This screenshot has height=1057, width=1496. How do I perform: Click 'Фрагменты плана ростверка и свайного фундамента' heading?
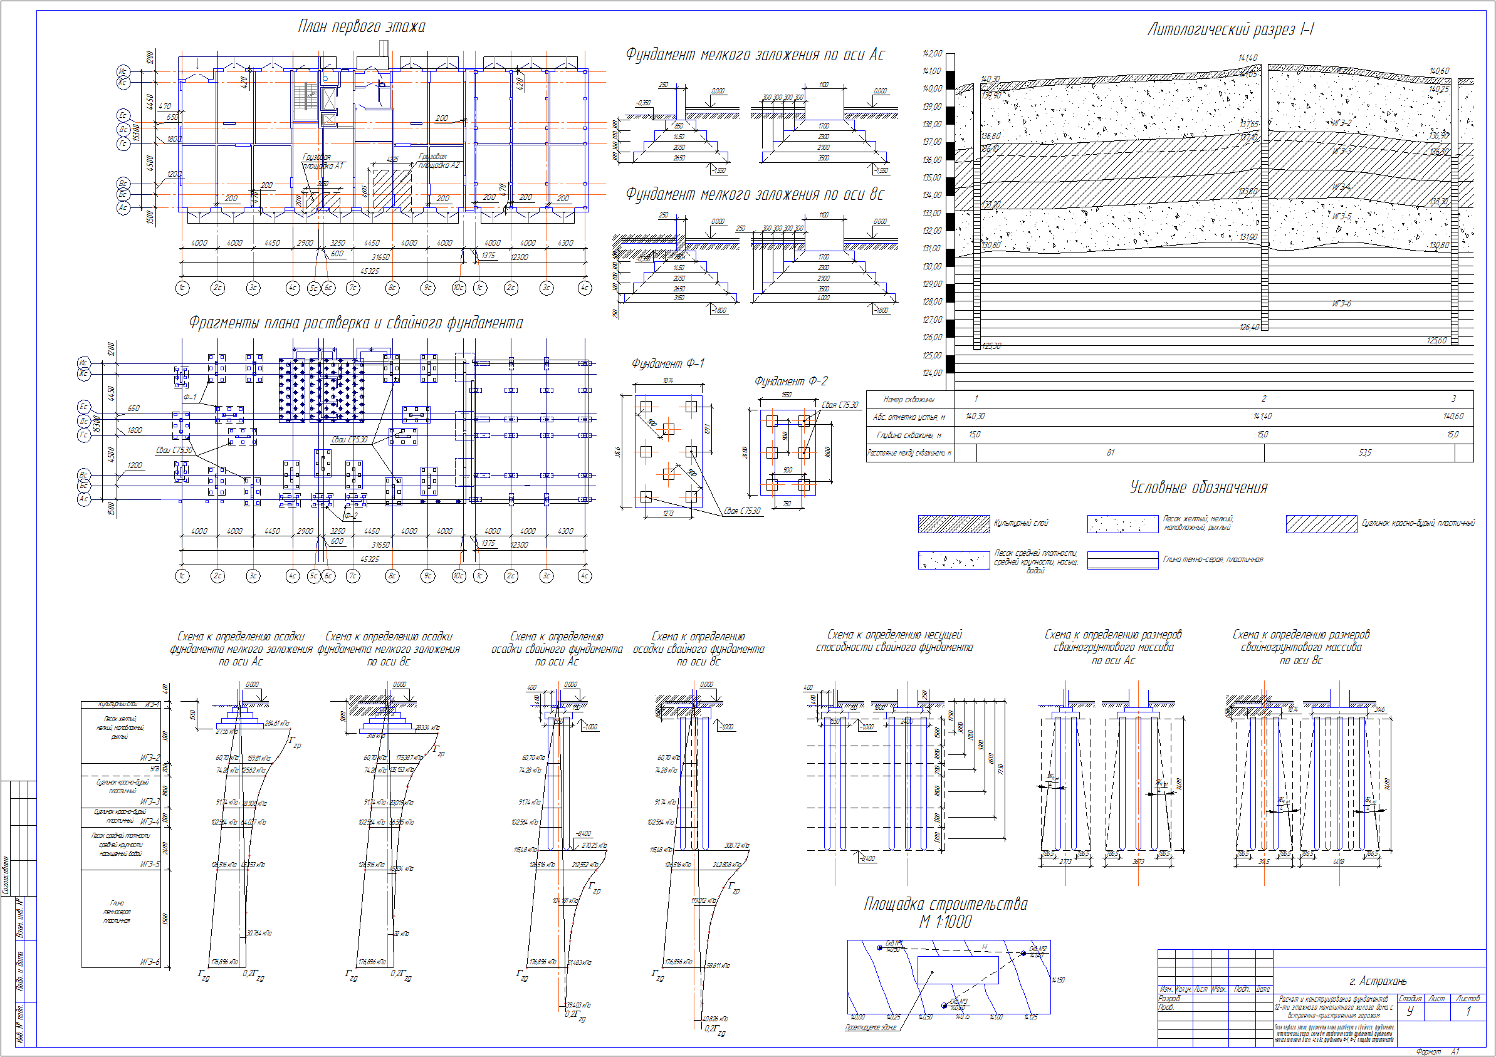[x=356, y=323]
